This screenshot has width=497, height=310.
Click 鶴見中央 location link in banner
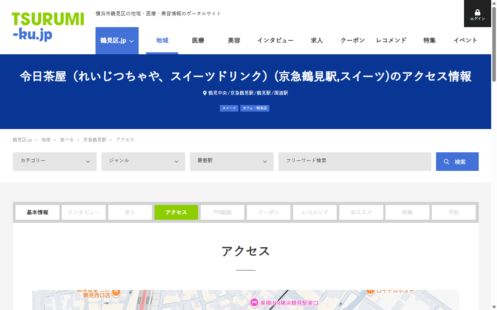point(217,93)
